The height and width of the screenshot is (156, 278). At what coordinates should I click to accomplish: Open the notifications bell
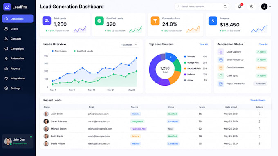pyautogui.click(x=240, y=7)
